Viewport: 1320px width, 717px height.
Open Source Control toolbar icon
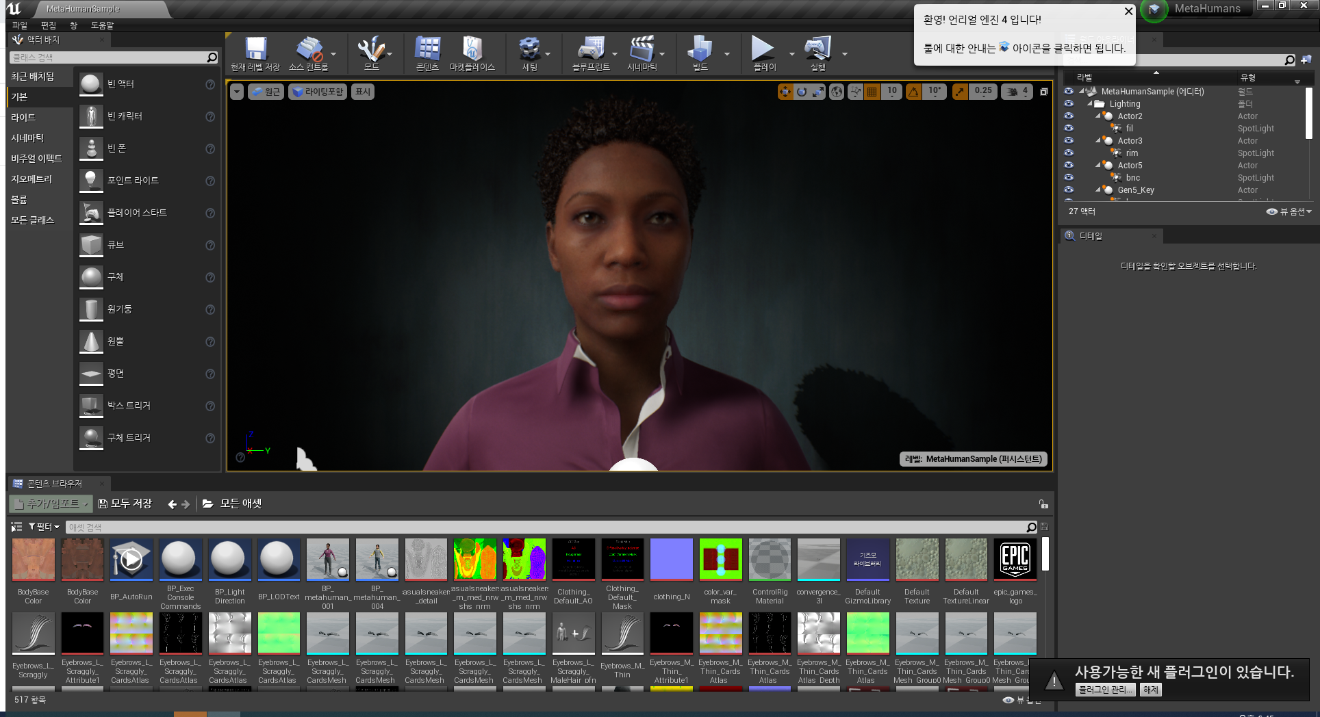click(309, 53)
